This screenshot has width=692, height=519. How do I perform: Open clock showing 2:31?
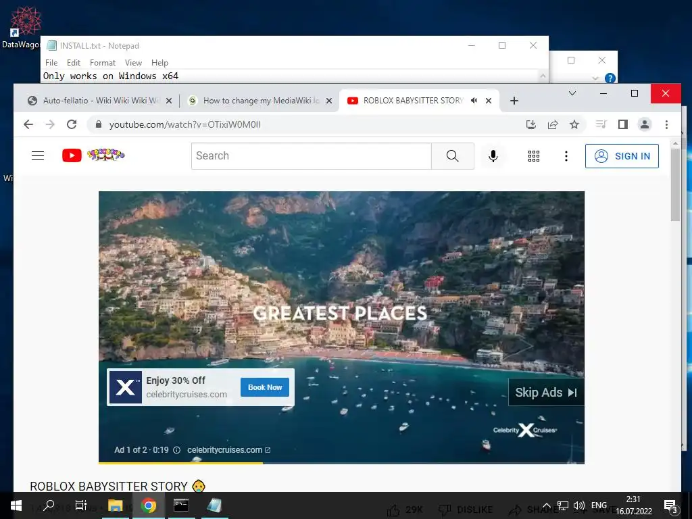634,505
